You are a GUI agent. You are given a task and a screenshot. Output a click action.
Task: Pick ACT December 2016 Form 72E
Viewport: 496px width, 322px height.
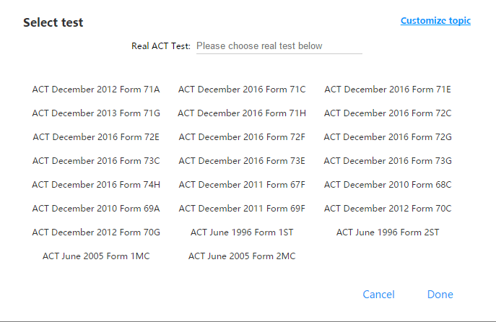tap(96, 137)
